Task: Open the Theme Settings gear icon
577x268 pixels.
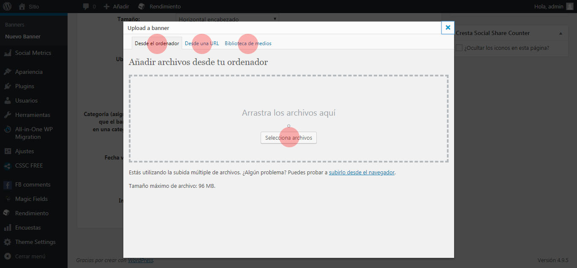Action: 8,242
